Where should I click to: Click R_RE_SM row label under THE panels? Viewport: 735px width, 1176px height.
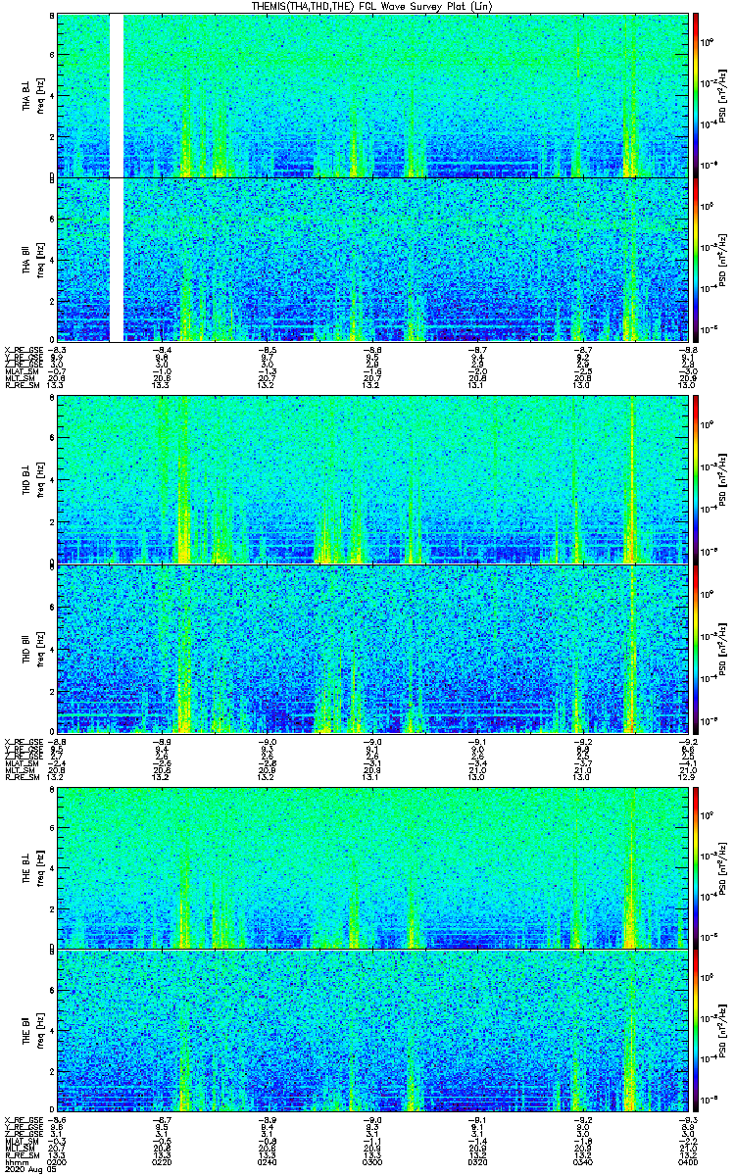(23, 1154)
